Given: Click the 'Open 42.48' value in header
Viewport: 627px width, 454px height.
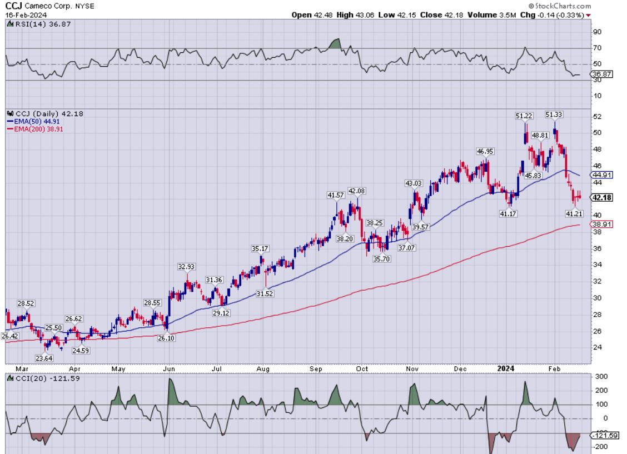Looking at the screenshot, I should pyautogui.click(x=312, y=15).
